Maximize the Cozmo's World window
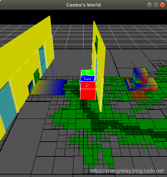Viewport: 167px width, 177px height. tap(156, 5)
